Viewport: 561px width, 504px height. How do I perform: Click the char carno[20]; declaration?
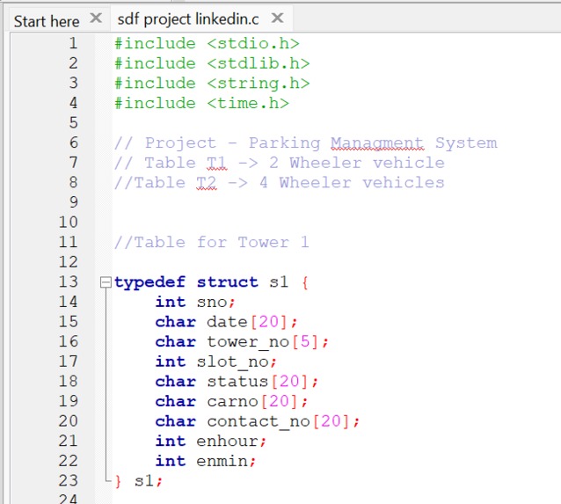click(x=231, y=401)
